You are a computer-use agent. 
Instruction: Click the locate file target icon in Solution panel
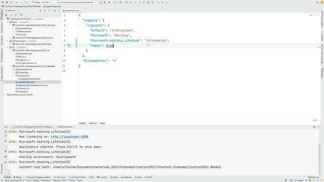point(40,10)
